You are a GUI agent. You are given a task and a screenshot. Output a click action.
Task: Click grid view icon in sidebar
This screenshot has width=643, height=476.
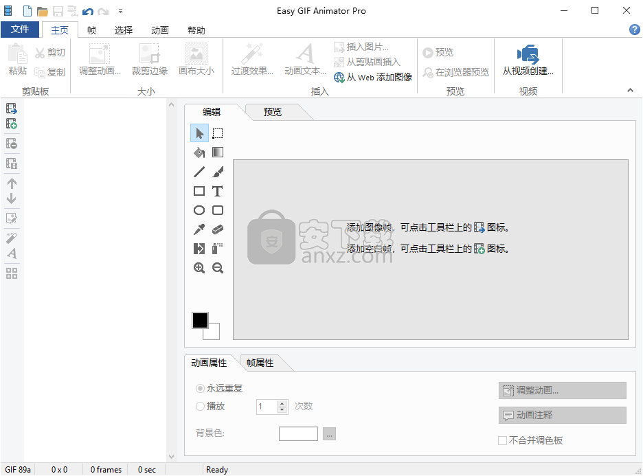[12, 273]
